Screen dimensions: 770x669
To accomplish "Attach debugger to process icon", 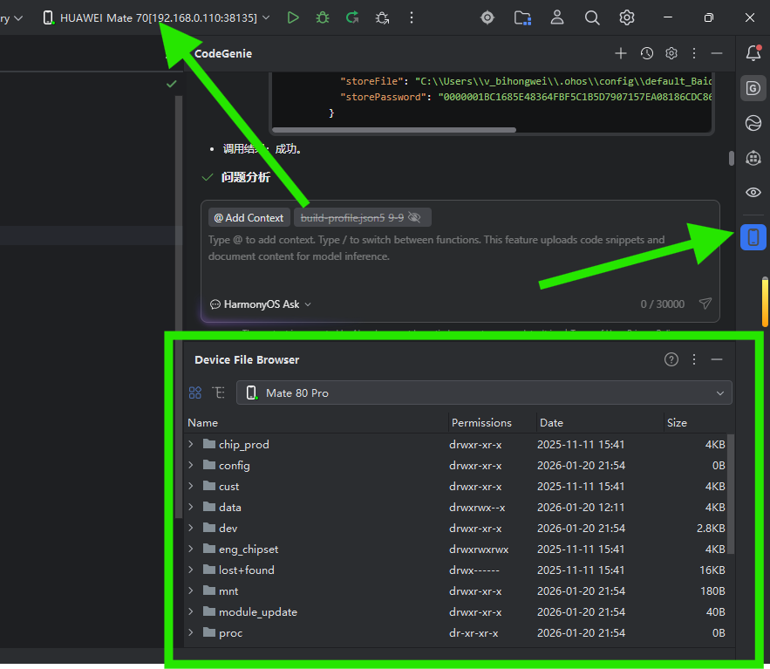I will click(382, 18).
